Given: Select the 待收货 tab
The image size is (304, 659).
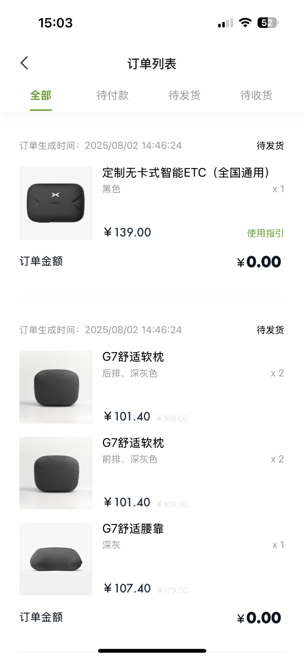Looking at the screenshot, I should coord(256,96).
